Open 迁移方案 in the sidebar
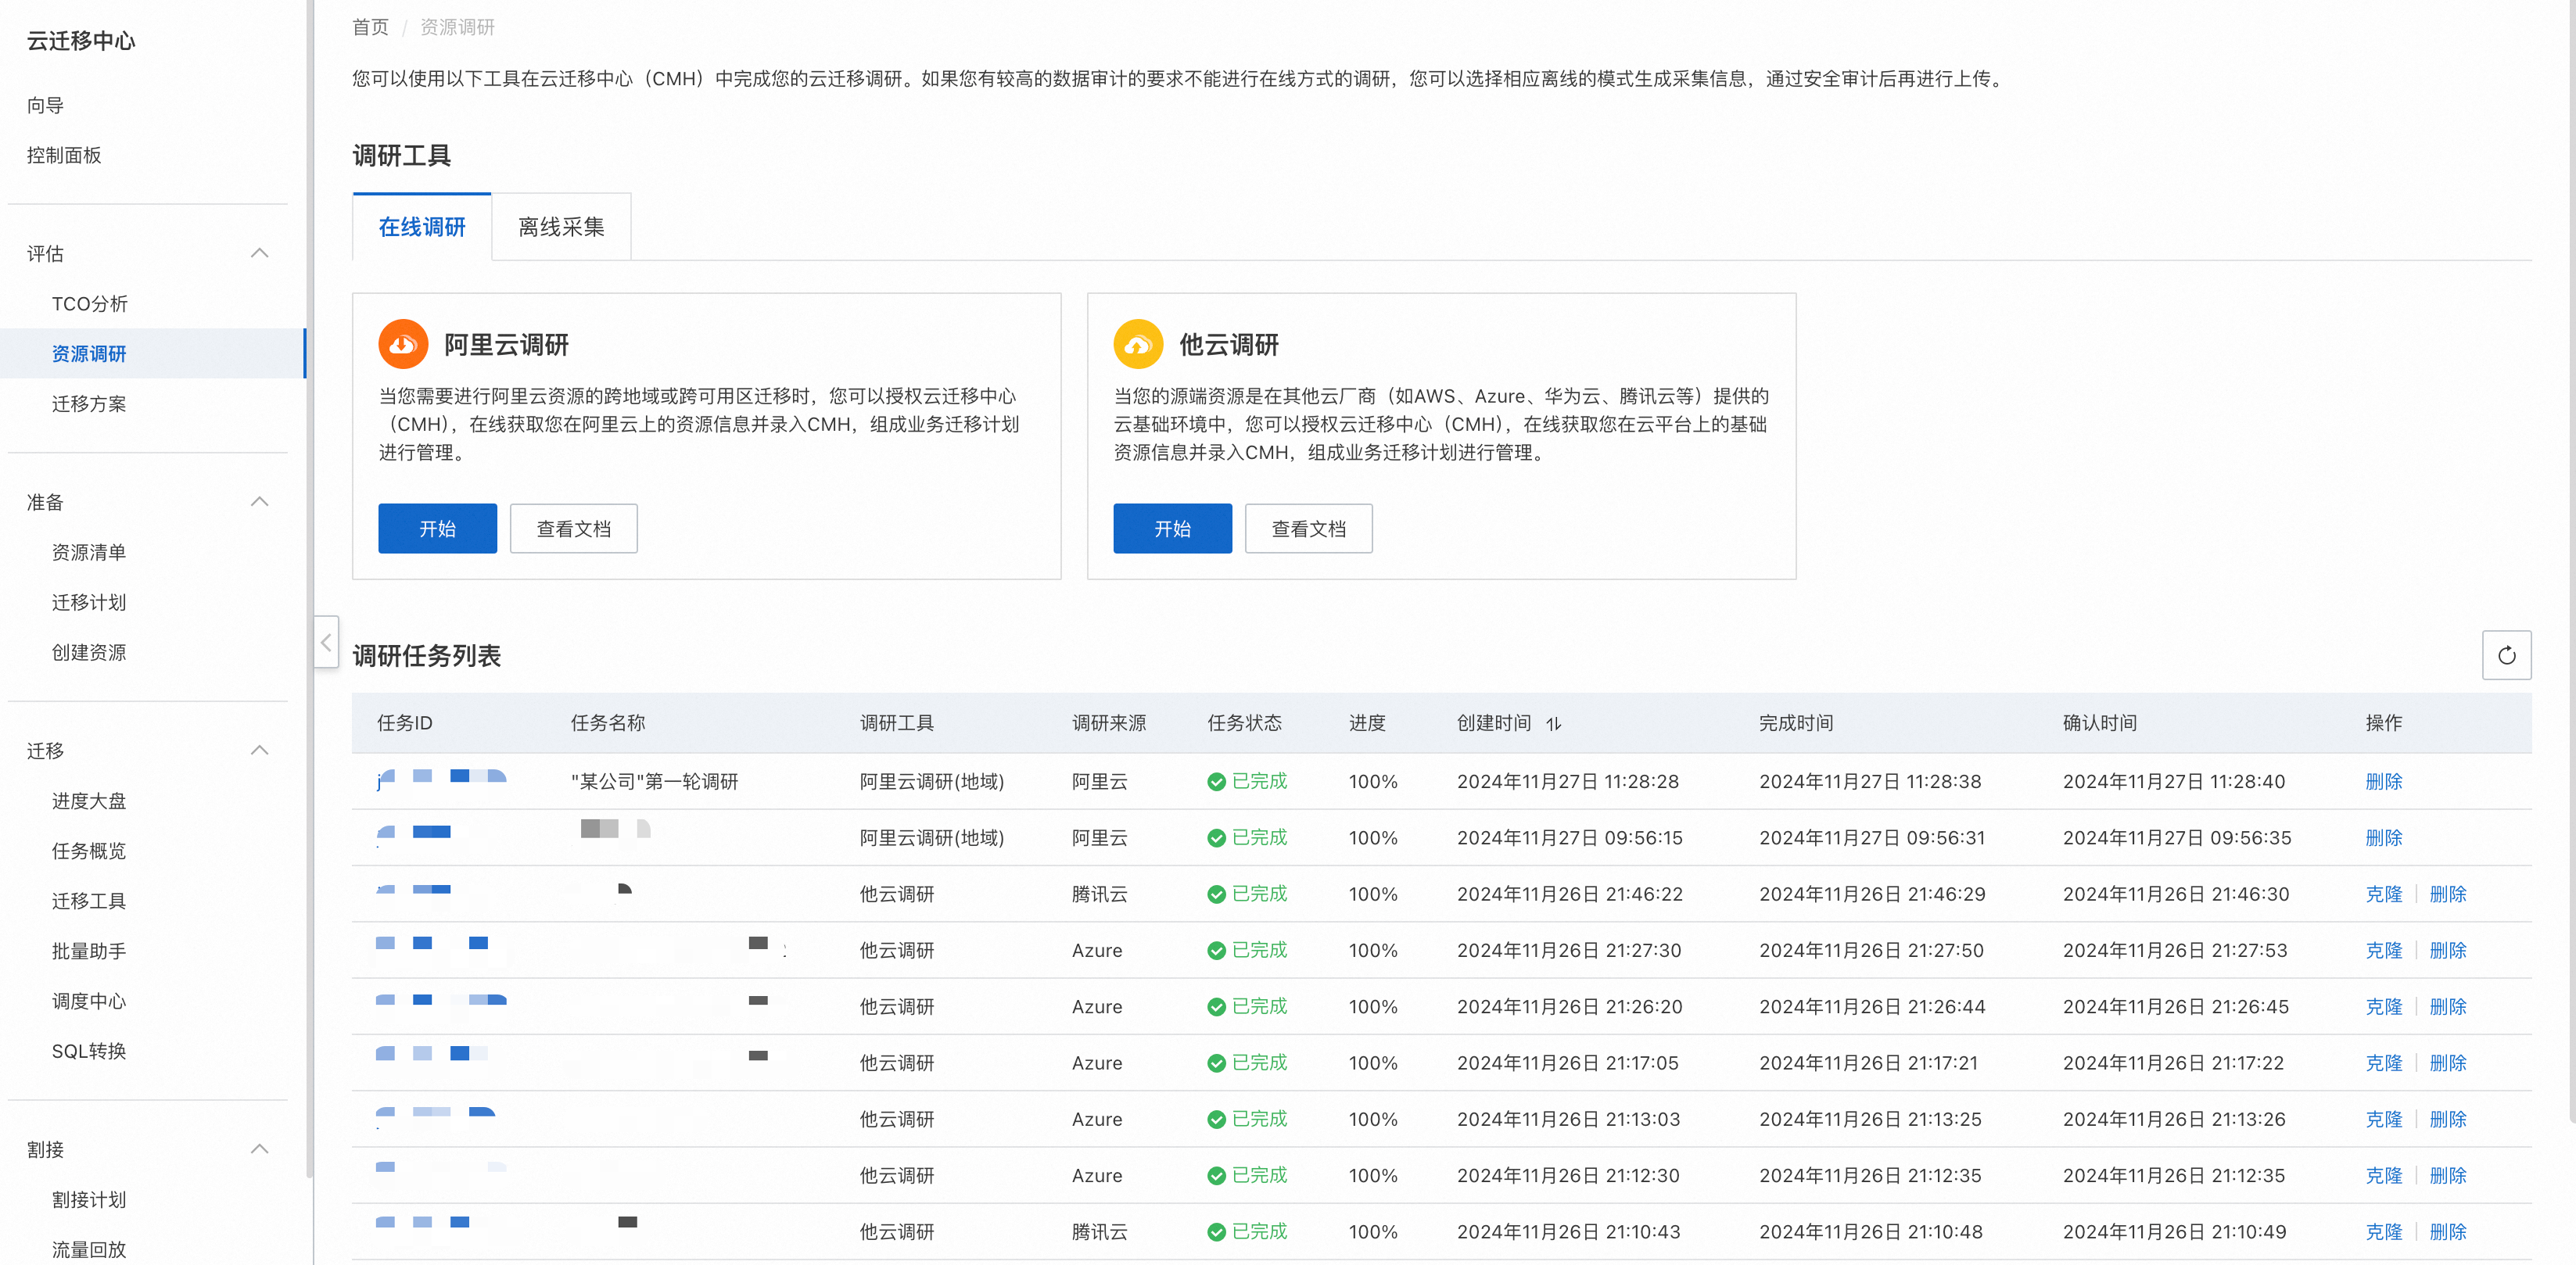Image resolution: width=2576 pixels, height=1265 pixels. tap(89, 403)
